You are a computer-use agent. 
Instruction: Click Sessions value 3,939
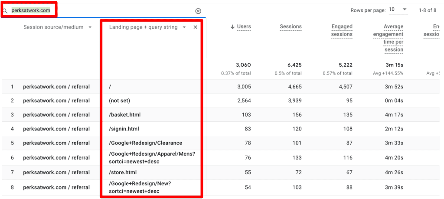tap(295, 101)
